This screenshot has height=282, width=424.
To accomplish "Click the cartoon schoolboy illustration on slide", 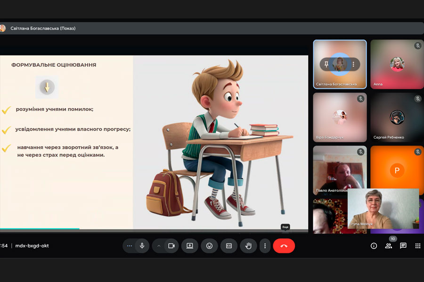I will coord(220,143).
